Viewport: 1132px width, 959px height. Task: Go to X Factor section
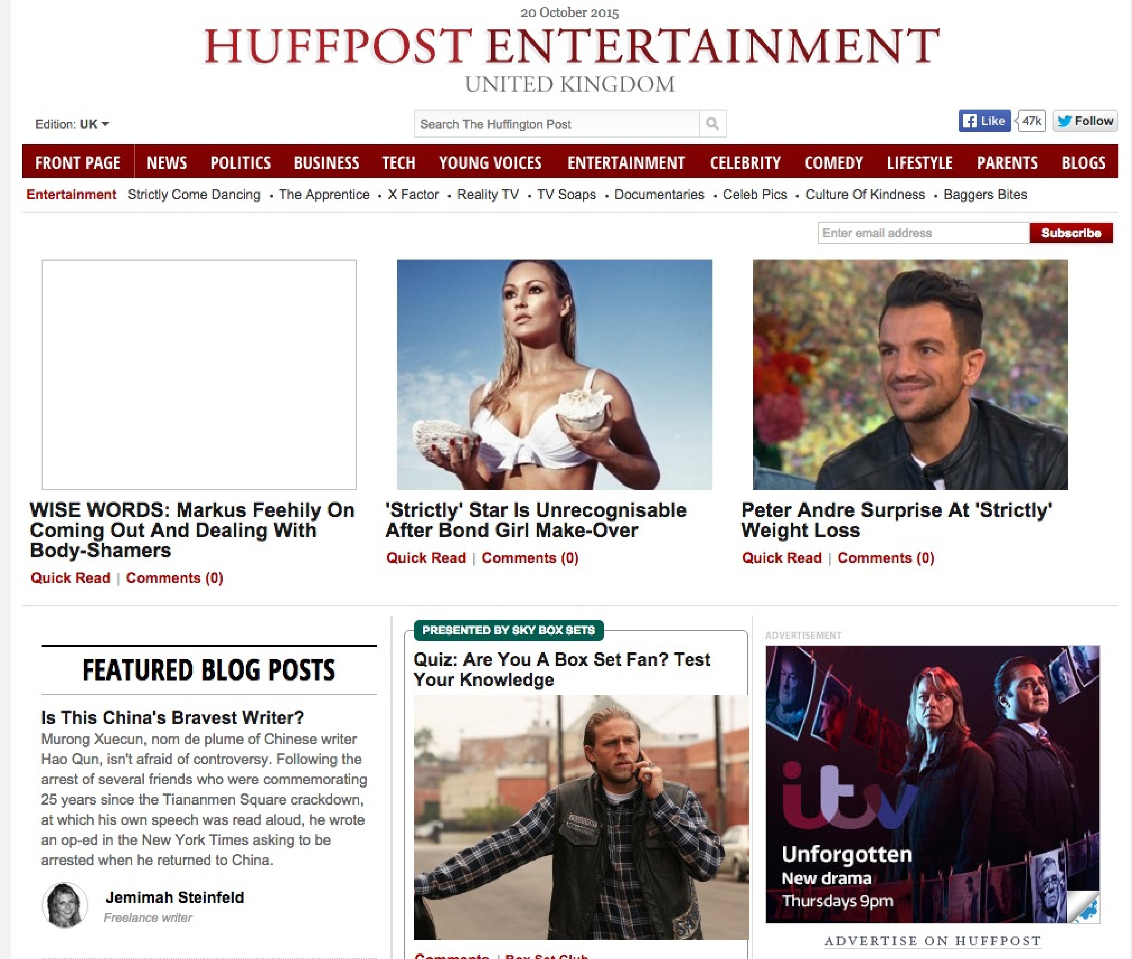click(x=413, y=194)
